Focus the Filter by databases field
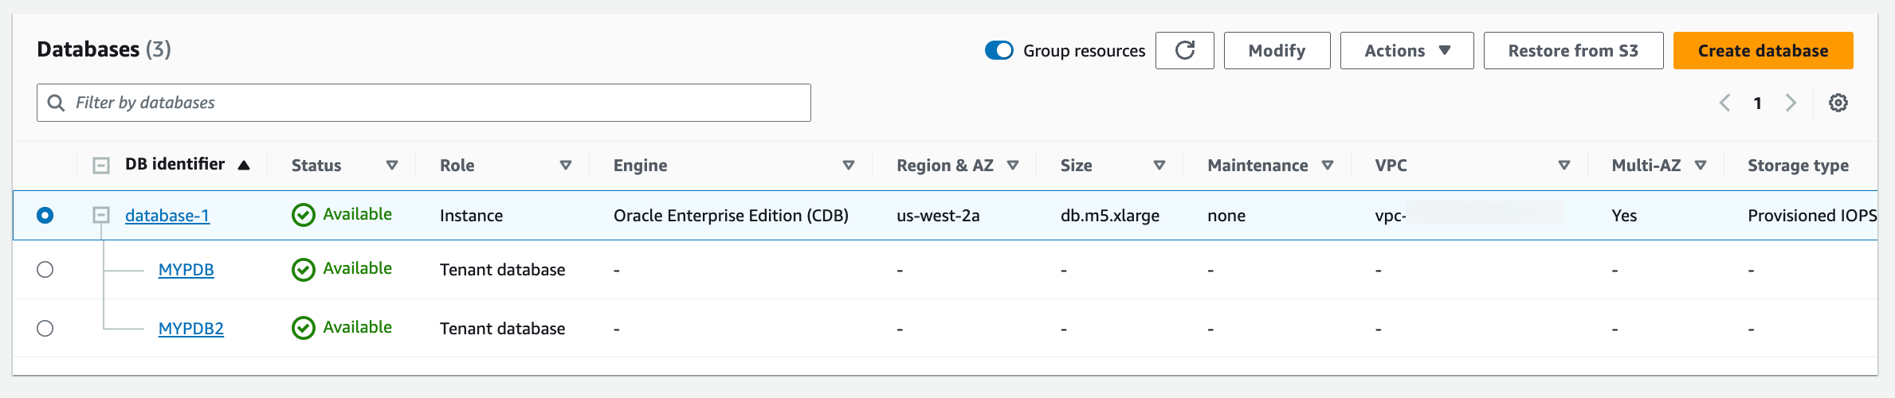Image resolution: width=1895 pixels, height=398 pixels. click(x=430, y=103)
